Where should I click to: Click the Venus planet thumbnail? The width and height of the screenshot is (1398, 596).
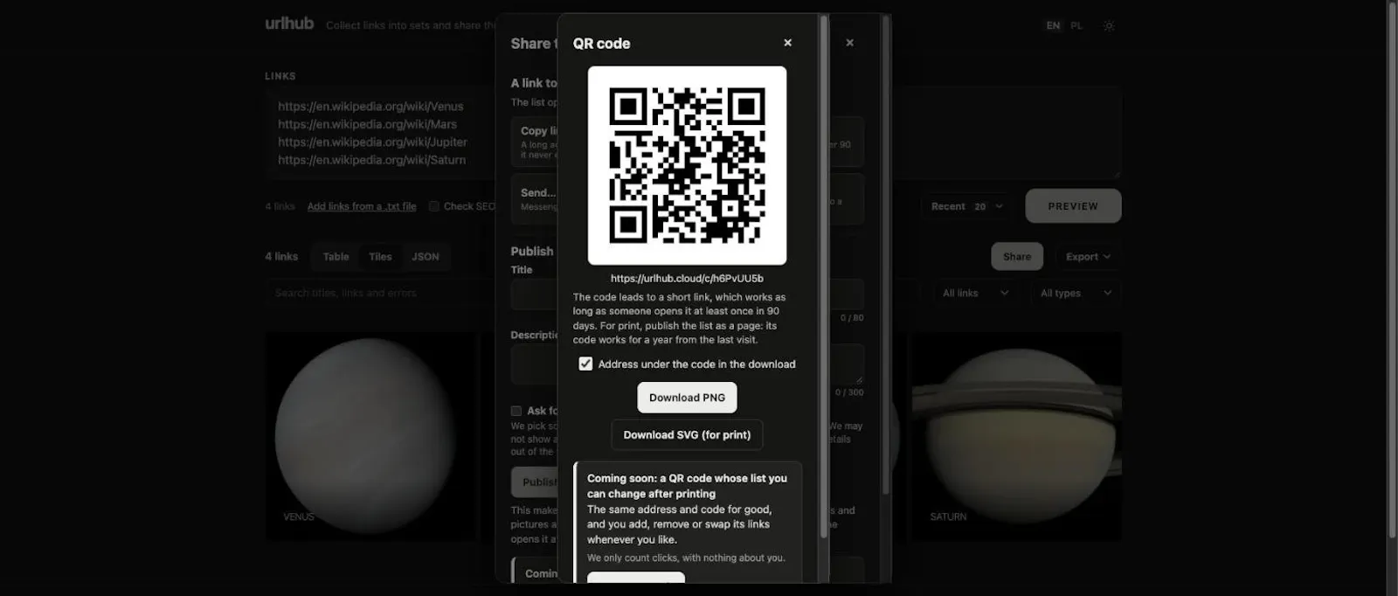tap(371, 436)
